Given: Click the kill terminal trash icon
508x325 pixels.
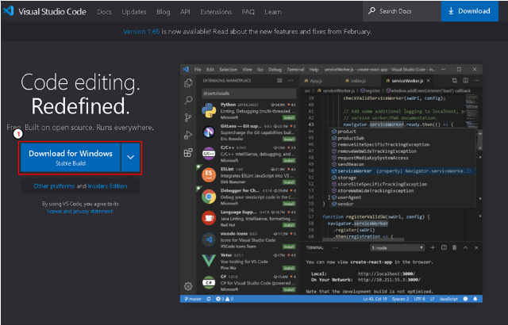Looking at the screenshot, I should [x=455, y=247].
